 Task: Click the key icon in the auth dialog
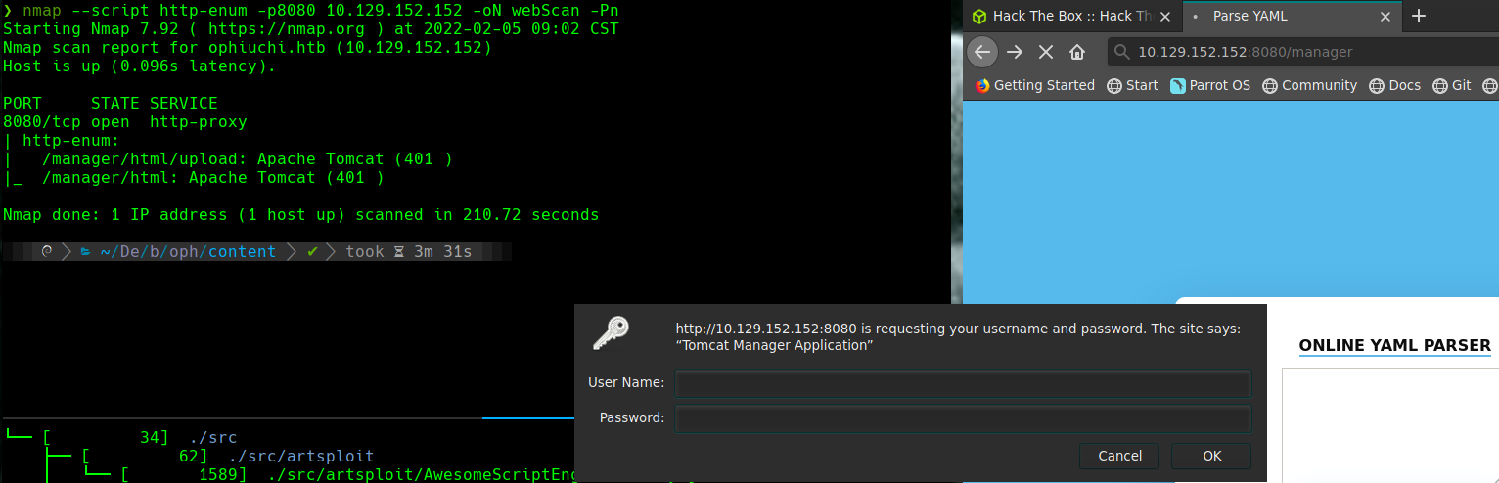click(x=610, y=333)
